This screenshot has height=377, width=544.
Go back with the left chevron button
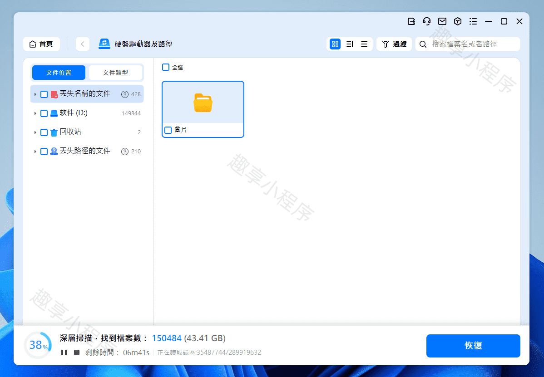pos(83,44)
